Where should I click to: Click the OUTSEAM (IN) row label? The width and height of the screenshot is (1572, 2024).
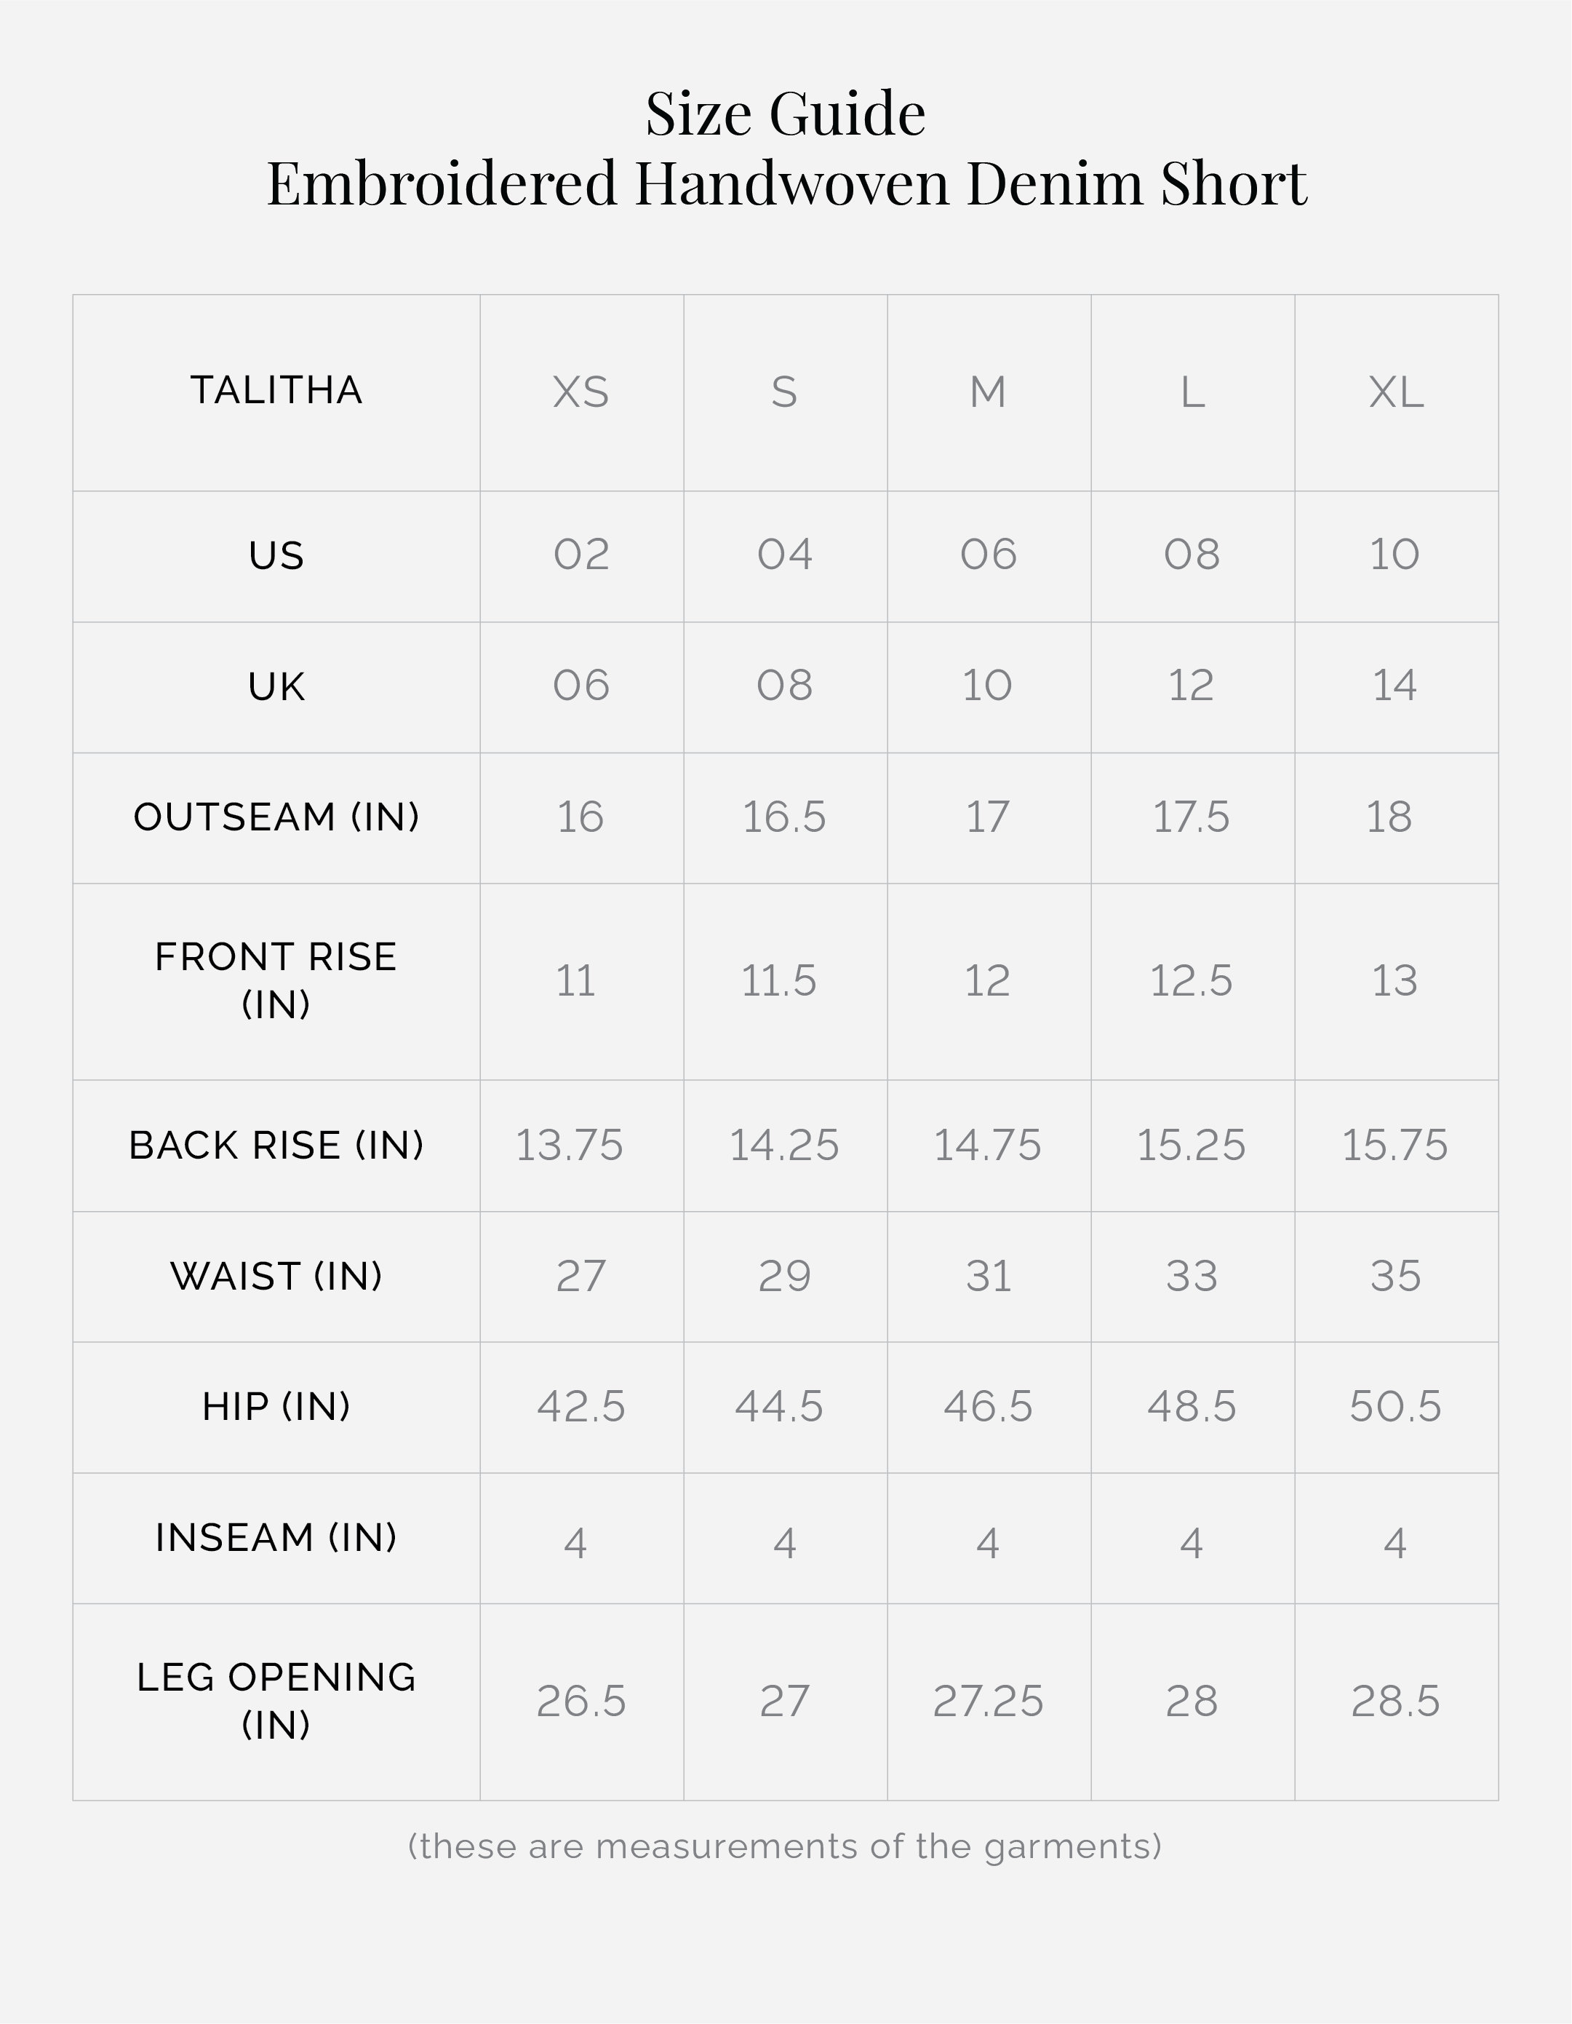[276, 817]
